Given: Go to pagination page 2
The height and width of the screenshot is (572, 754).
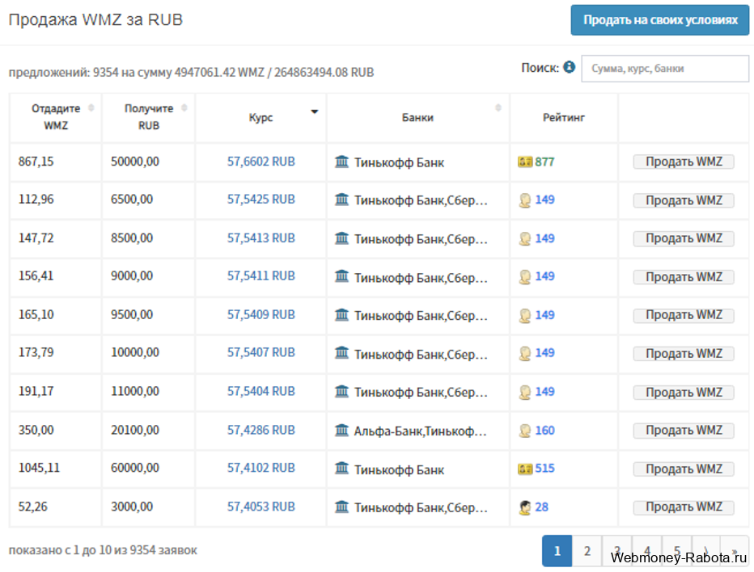Looking at the screenshot, I should pyautogui.click(x=587, y=551).
